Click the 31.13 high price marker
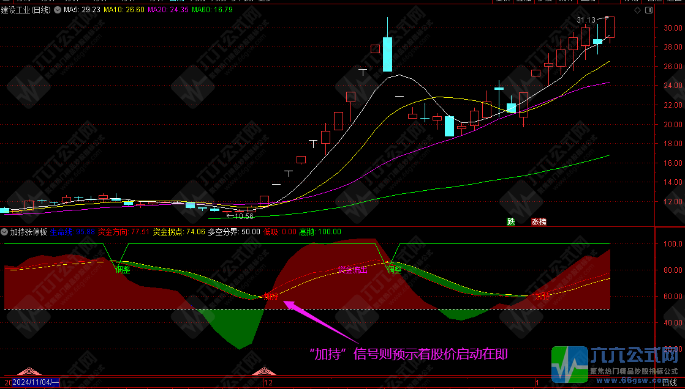The image size is (685, 389). pos(586,20)
